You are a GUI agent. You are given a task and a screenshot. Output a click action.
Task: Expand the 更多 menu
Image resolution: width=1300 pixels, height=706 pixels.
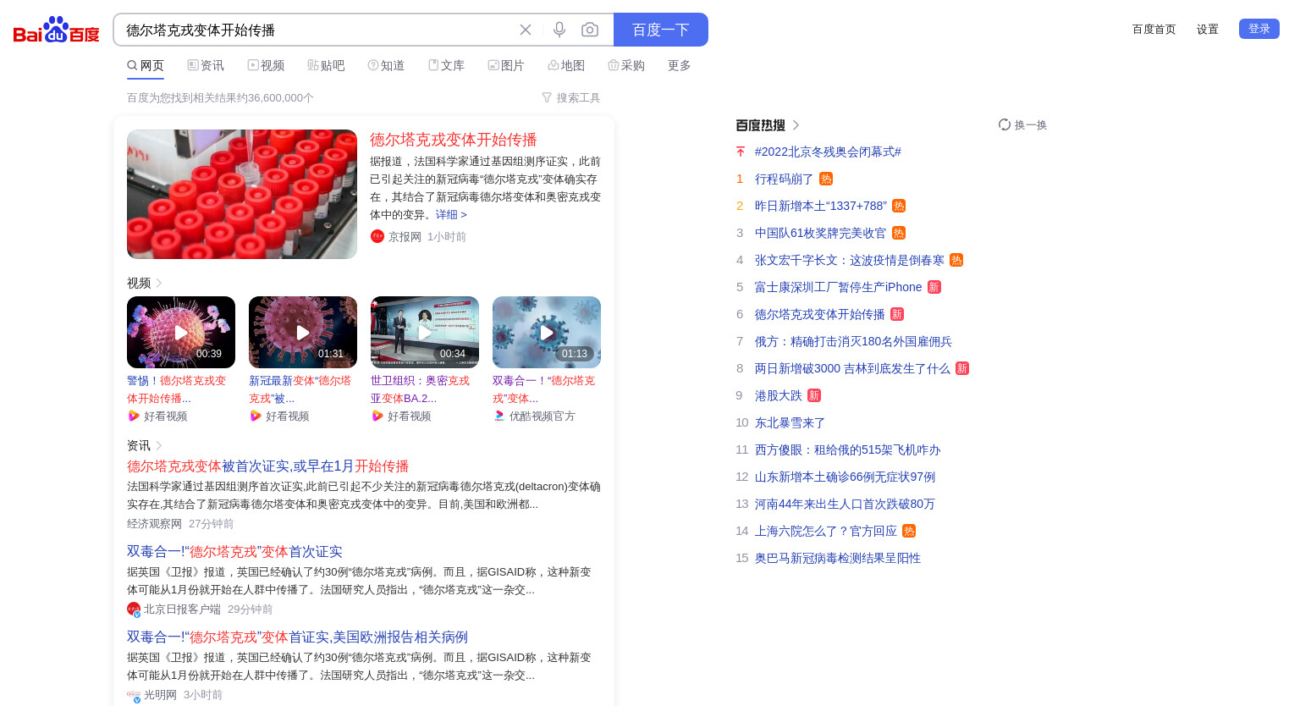[x=680, y=65]
